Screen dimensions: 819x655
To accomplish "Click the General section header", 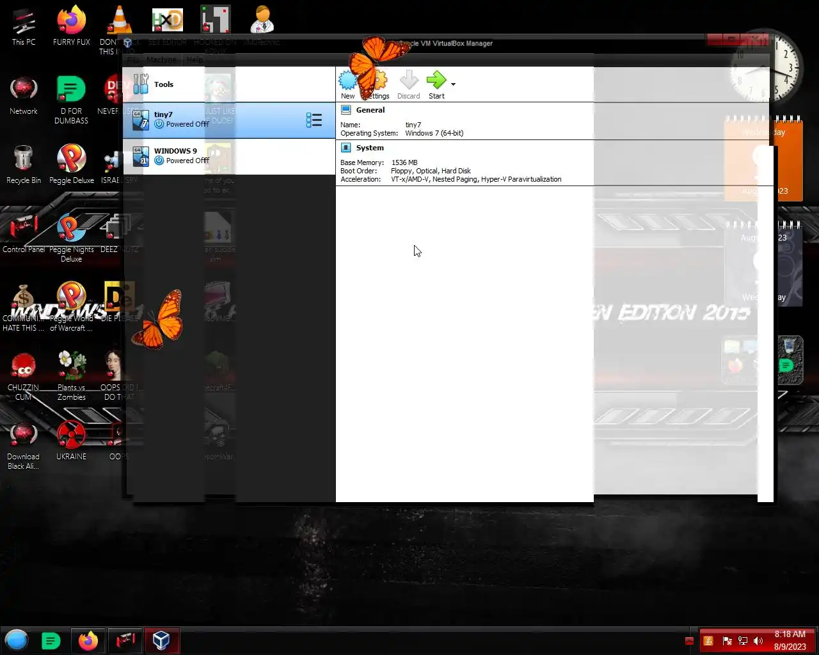I will tap(370, 110).
